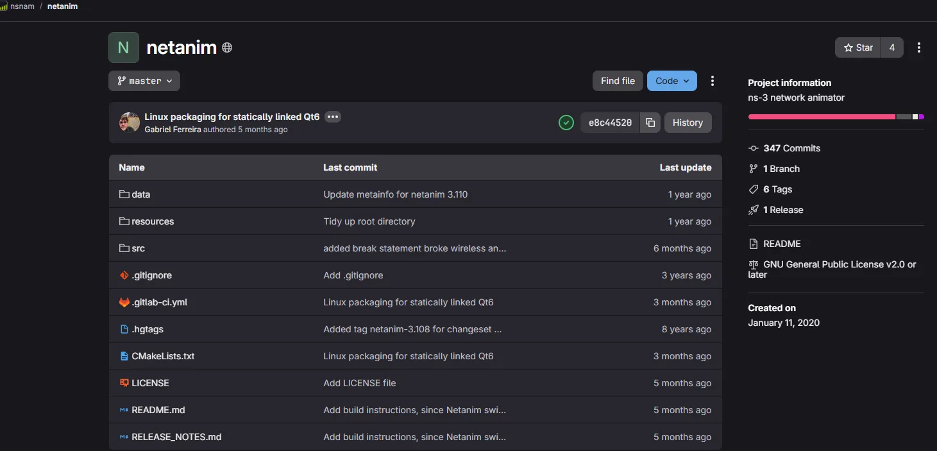Go to nsnam group in breadcrumb
Screen dimensions: 937x451
click(x=22, y=6)
